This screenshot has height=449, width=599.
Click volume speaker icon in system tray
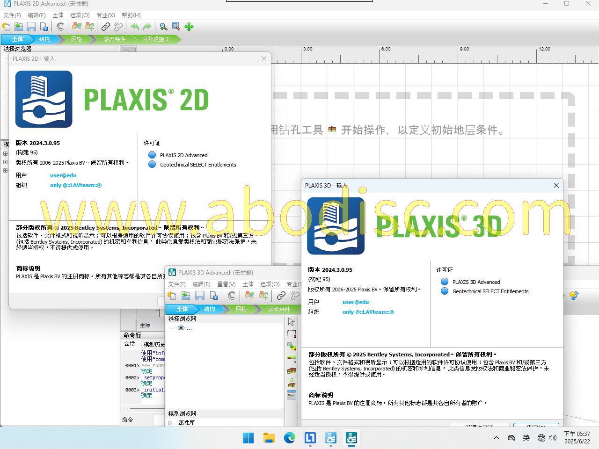pyautogui.click(x=553, y=438)
